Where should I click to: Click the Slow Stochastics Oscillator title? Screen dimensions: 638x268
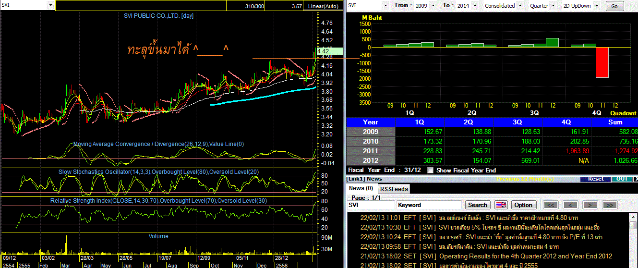pyautogui.click(x=158, y=171)
